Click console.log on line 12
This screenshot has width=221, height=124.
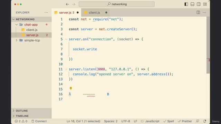84,74
